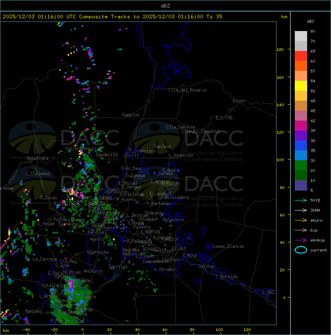Click the cyan 50YD arrow in legend
The height and width of the screenshot is (335, 331).
tap(301, 201)
